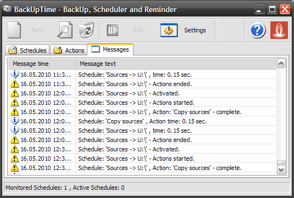The width and height of the screenshot is (294, 198).
Task: Open help with the blue question mark
Action: [257, 30]
